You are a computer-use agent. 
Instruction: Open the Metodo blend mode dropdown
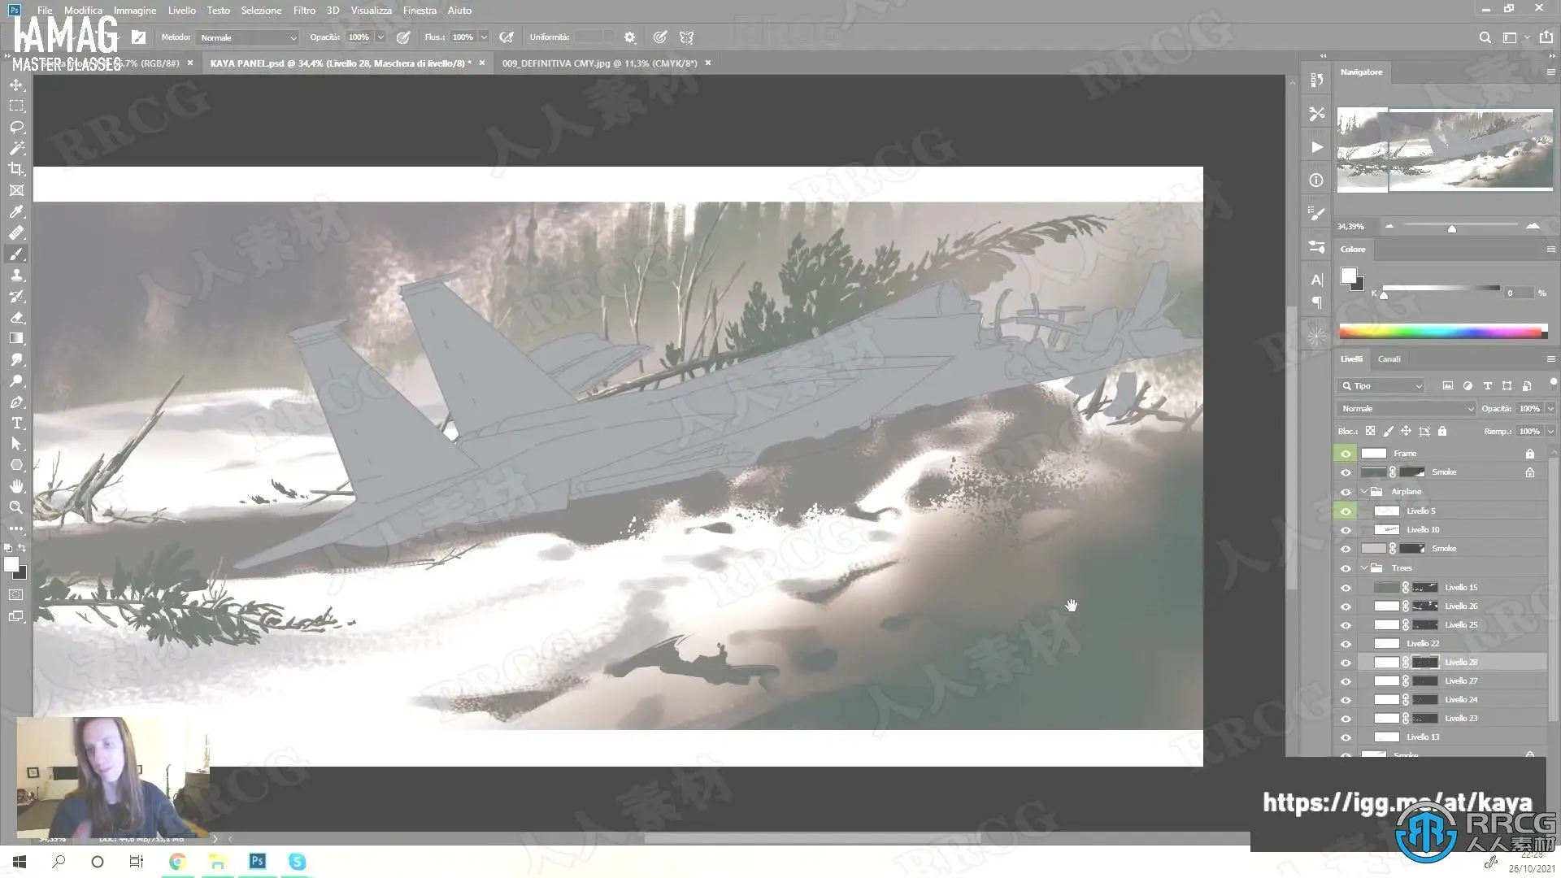click(x=248, y=37)
